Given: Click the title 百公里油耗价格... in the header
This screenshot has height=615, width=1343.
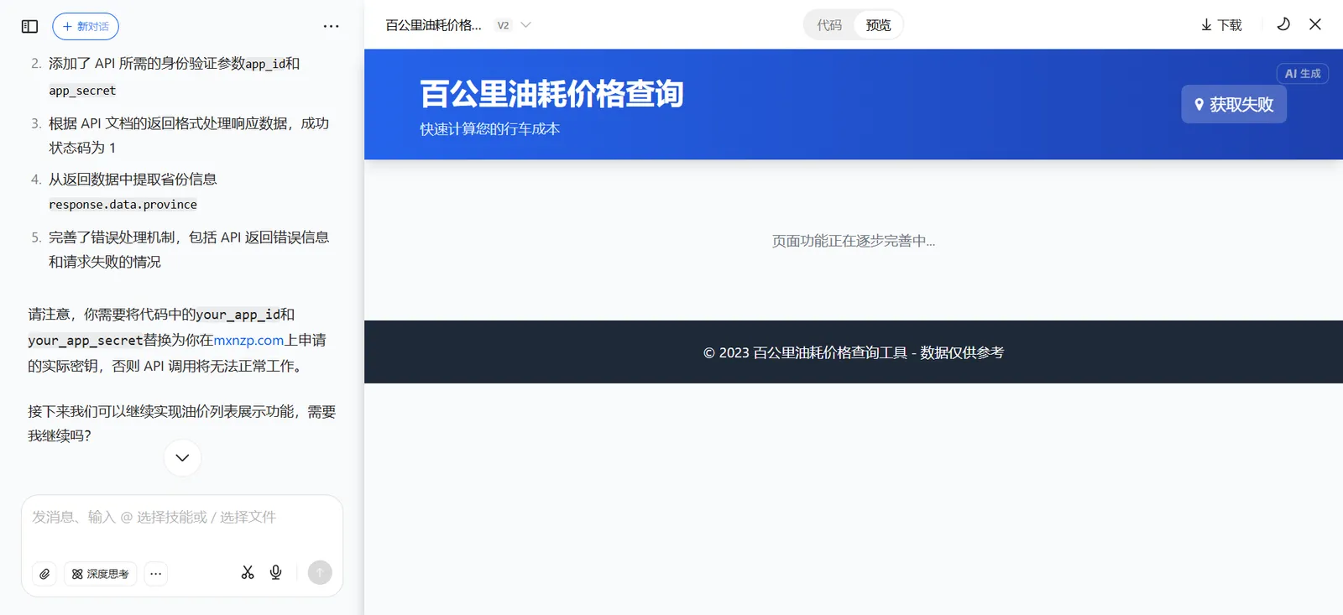Looking at the screenshot, I should click(433, 25).
